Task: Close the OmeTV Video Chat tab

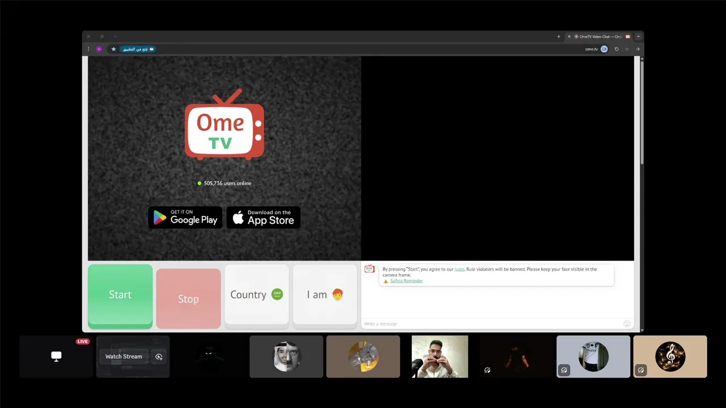Action: click(569, 36)
